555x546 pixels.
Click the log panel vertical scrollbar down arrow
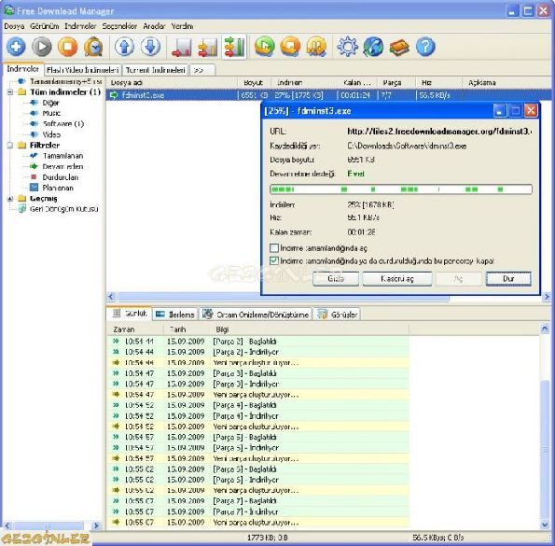[x=545, y=525]
